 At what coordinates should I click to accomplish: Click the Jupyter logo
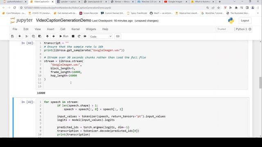coord(21,20)
